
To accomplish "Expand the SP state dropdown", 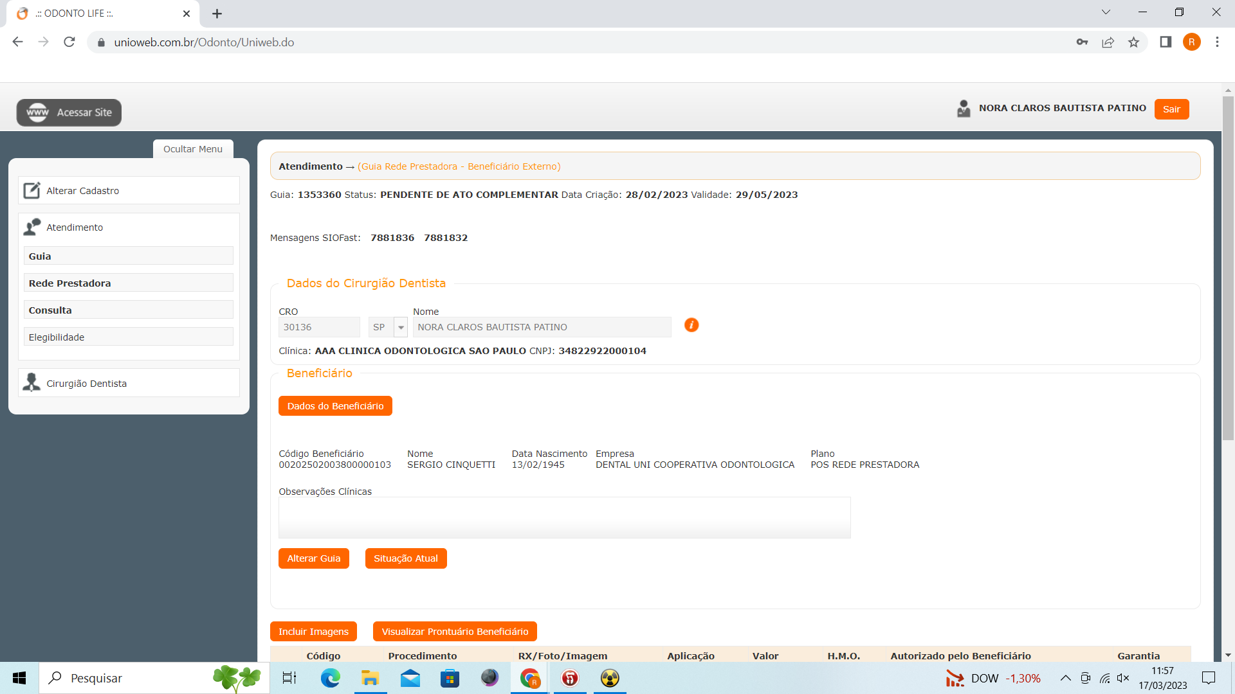I will tap(401, 327).
